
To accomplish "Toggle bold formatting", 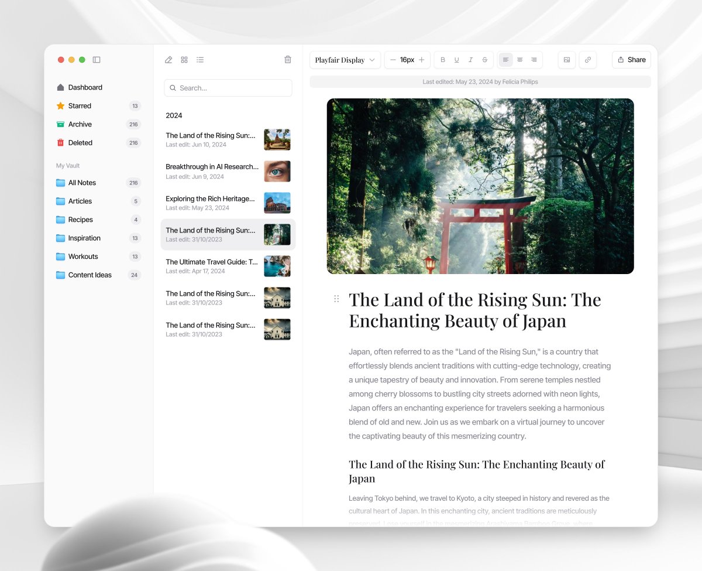I will pos(443,60).
